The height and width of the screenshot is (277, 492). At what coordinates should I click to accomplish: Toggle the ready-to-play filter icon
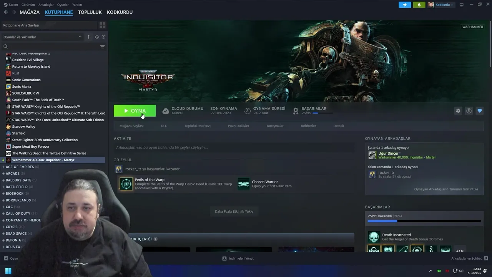(x=103, y=37)
